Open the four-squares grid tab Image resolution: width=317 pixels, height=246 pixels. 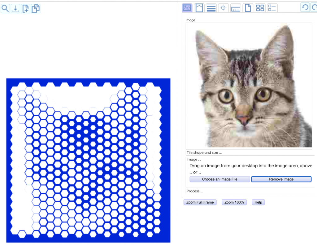pyautogui.click(x=260, y=8)
